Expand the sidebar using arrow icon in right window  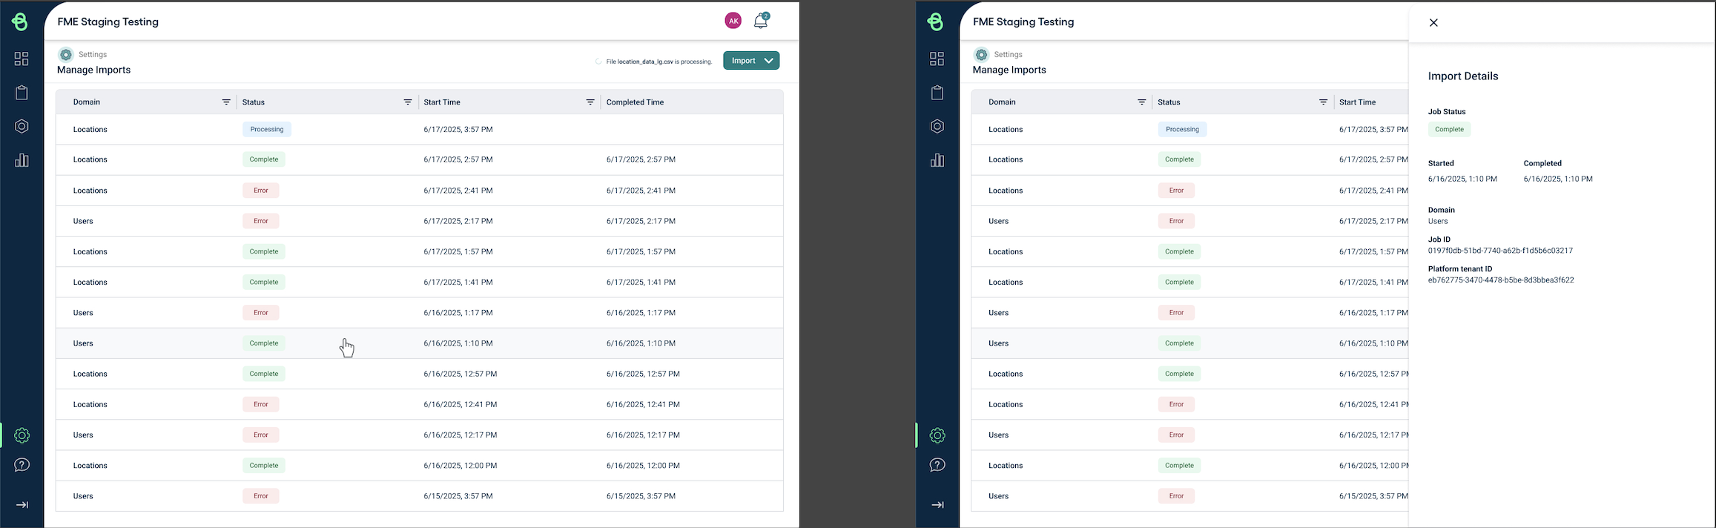click(937, 505)
